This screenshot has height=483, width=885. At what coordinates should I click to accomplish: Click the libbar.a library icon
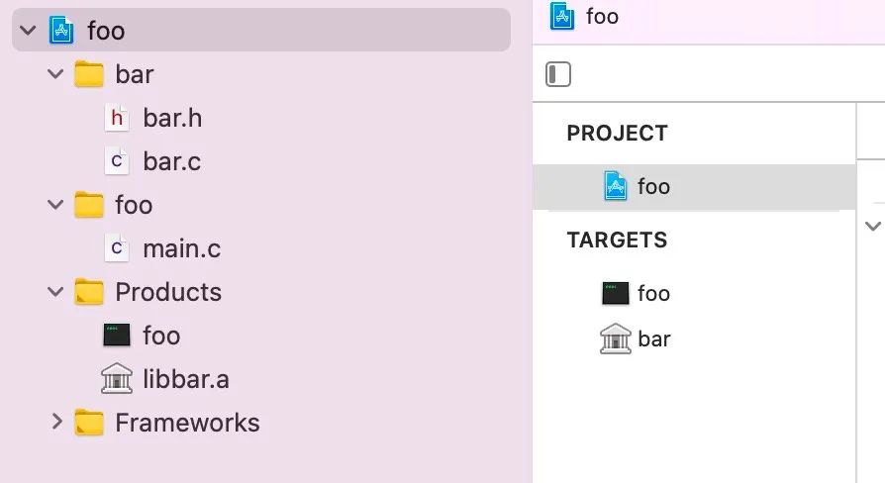pyautogui.click(x=117, y=379)
